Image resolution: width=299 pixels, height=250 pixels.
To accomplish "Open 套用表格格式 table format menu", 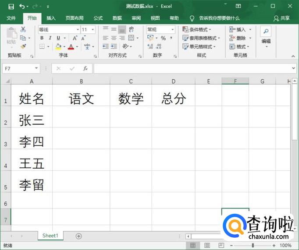I will (201, 38).
